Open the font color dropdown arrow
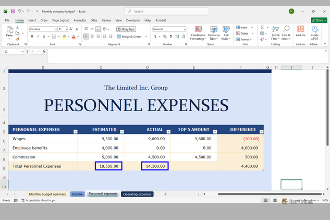This screenshot has width=330, height=220. pos(78,37)
